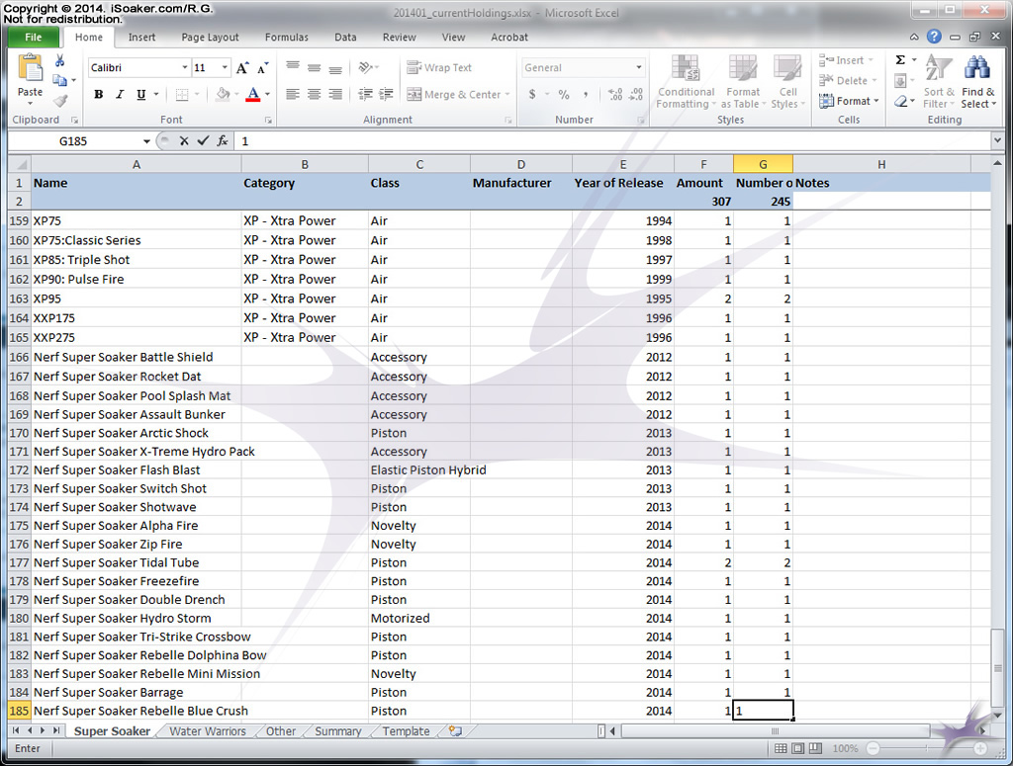Switch to the Formulas ribbon tab
This screenshot has width=1013, height=766.
point(286,37)
